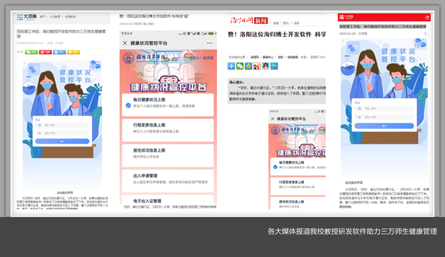Viewport: 445px width, 257px height.
Task: Click the blue plus share icon
Action: [x=231, y=66]
